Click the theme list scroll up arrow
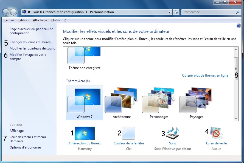244x163 pixels. (236, 49)
